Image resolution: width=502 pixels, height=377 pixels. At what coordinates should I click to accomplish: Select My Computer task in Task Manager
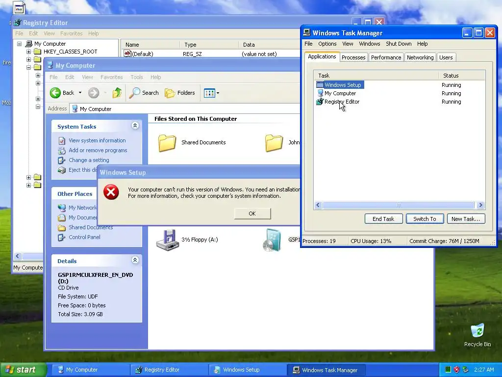(340, 93)
